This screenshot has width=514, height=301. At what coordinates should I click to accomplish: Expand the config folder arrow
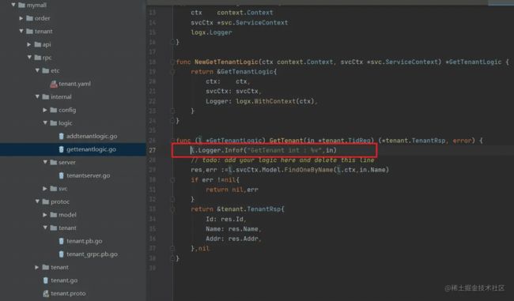45,110
